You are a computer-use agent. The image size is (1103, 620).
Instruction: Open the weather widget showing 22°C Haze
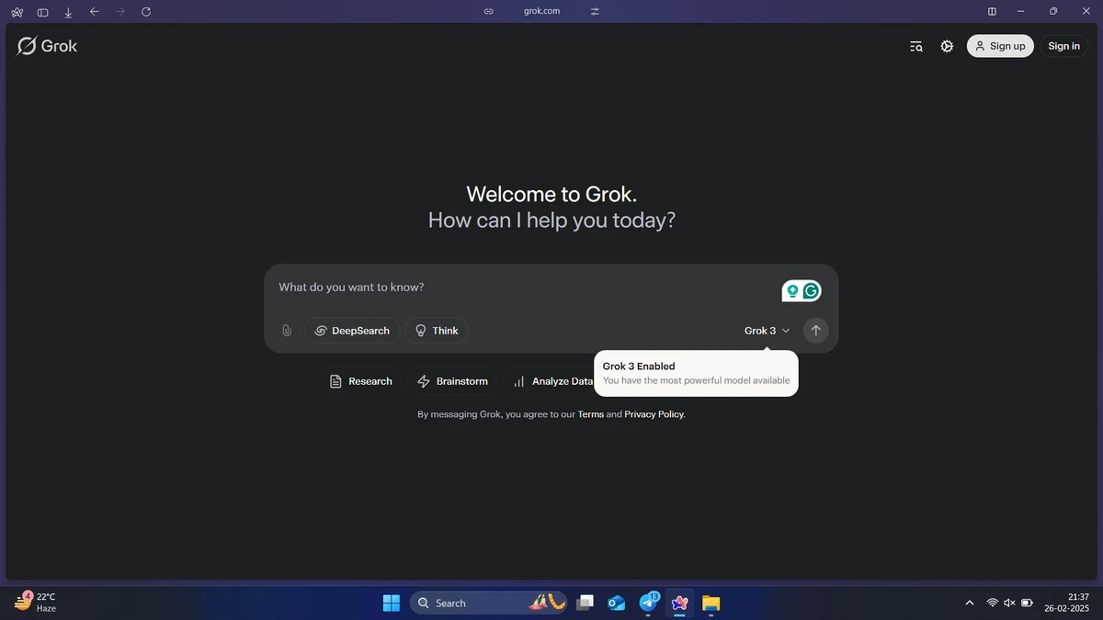coord(35,603)
